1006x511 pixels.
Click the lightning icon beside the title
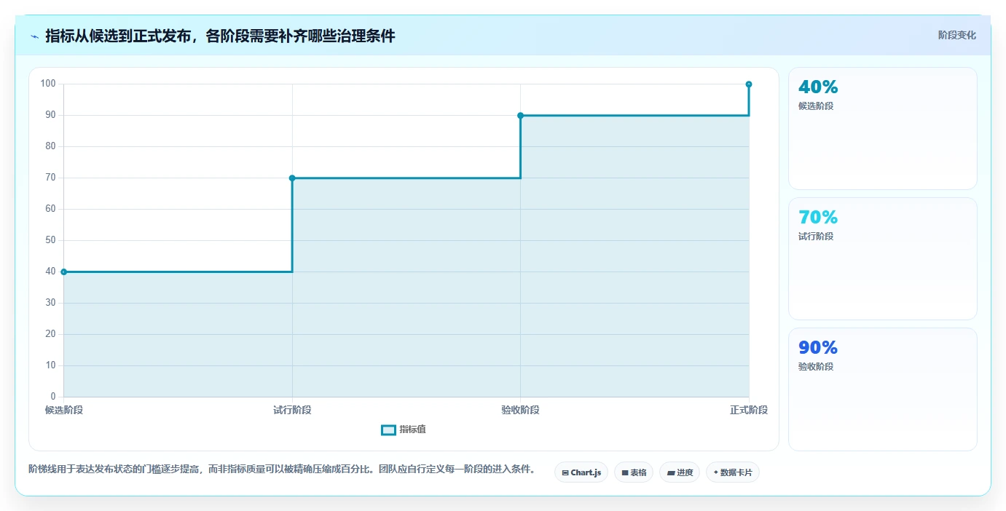tap(35, 36)
